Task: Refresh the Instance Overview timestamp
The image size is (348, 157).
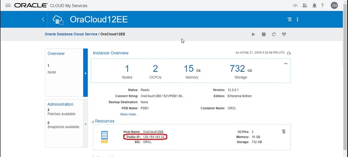Action: click(289, 53)
